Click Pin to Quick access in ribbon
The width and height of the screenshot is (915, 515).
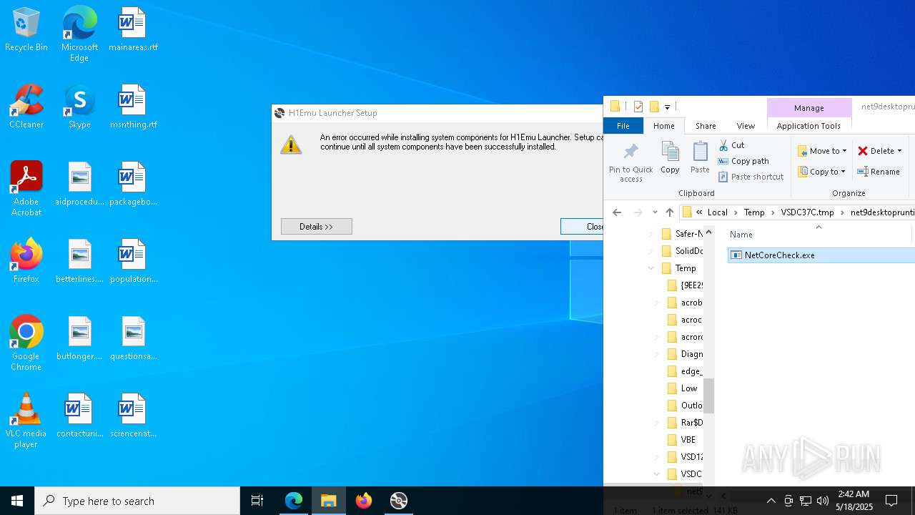click(630, 162)
